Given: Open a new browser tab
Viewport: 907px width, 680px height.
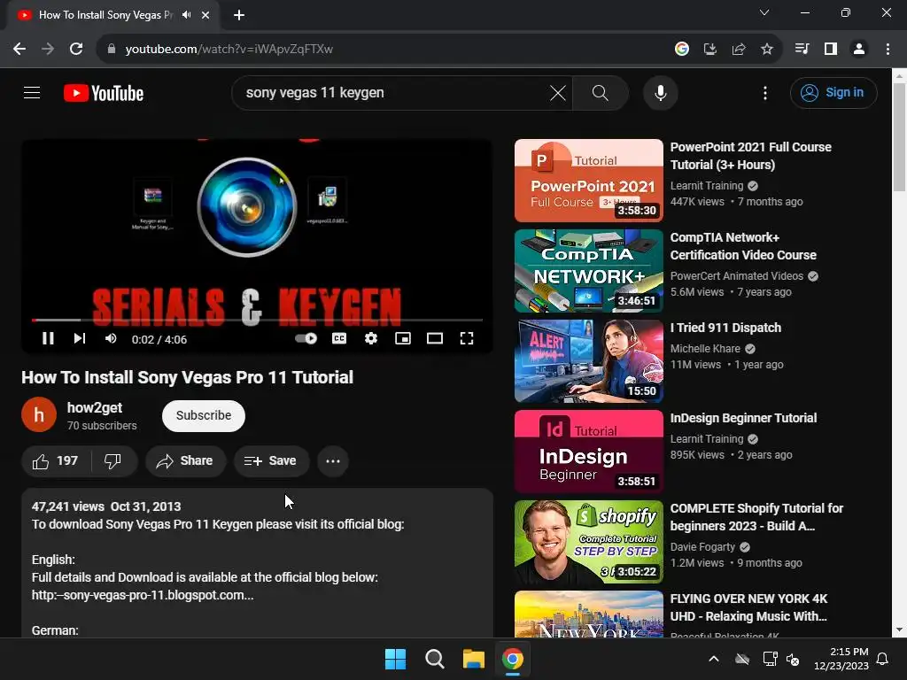Looking at the screenshot, I should click(239, 15).
